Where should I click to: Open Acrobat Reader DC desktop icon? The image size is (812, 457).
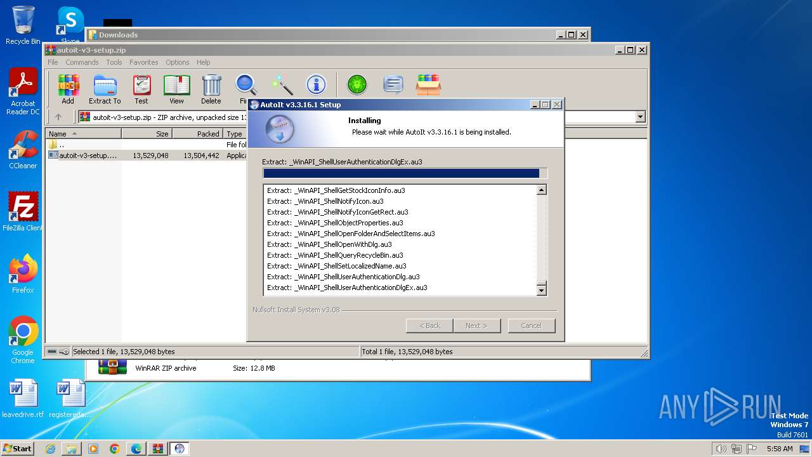(x=23, y=92)
